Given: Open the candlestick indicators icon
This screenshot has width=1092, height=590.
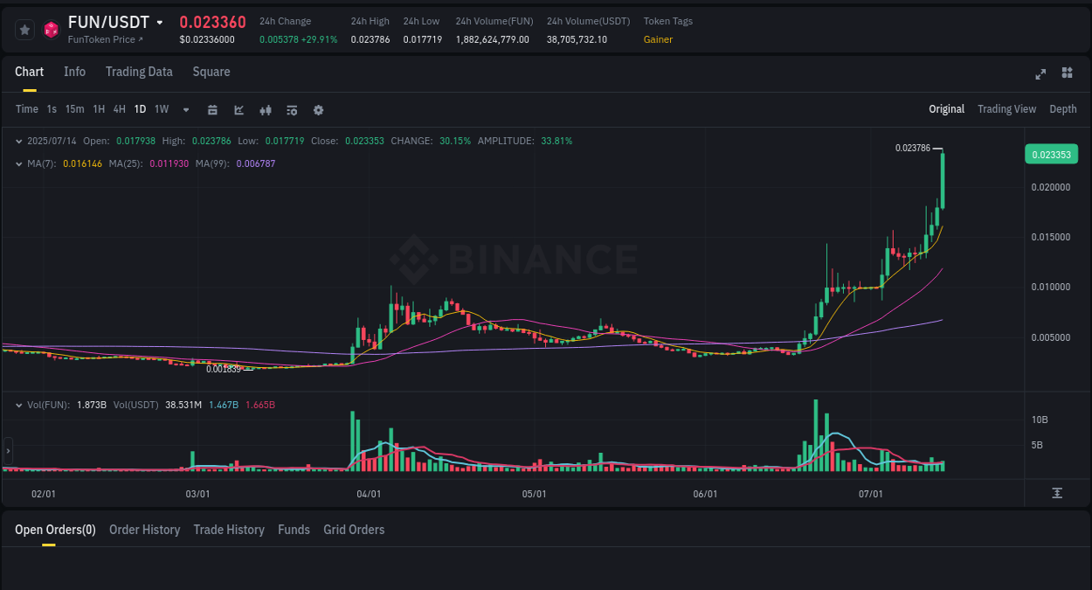Looking at the screenshot, I should tap(265, 109).
